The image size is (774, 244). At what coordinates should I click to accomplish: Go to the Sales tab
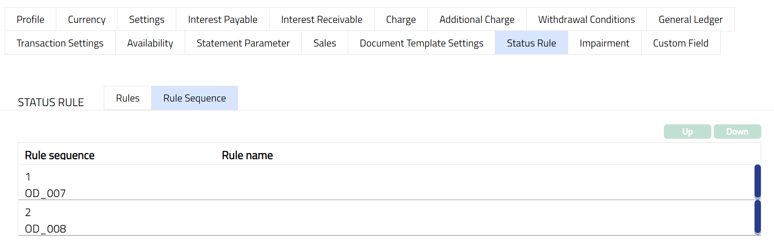click(325, 43)
